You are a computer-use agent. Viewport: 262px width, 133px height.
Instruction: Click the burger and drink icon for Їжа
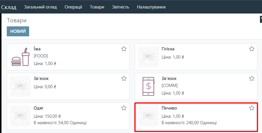click(x=20, y=57)
